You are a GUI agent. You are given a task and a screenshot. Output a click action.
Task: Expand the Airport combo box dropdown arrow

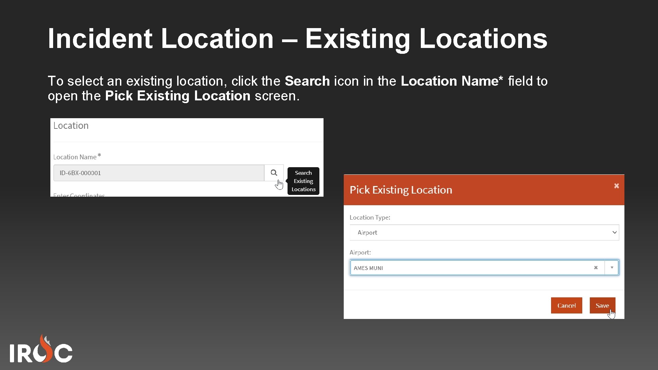tap(612, 268)
